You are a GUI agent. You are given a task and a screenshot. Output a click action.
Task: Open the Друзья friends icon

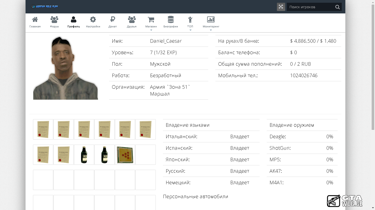[132, 20]
